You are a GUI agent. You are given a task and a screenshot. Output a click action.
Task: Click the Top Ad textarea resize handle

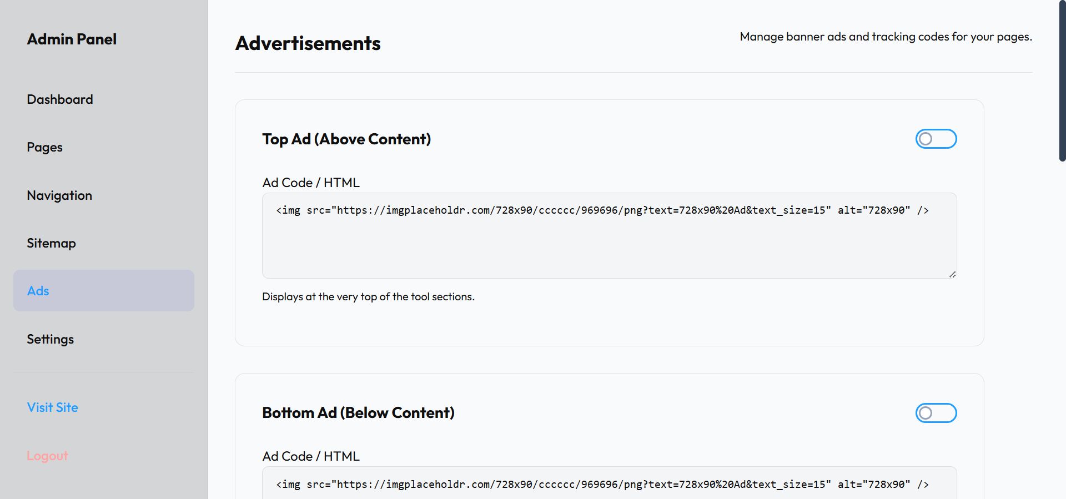coord(952,274)
